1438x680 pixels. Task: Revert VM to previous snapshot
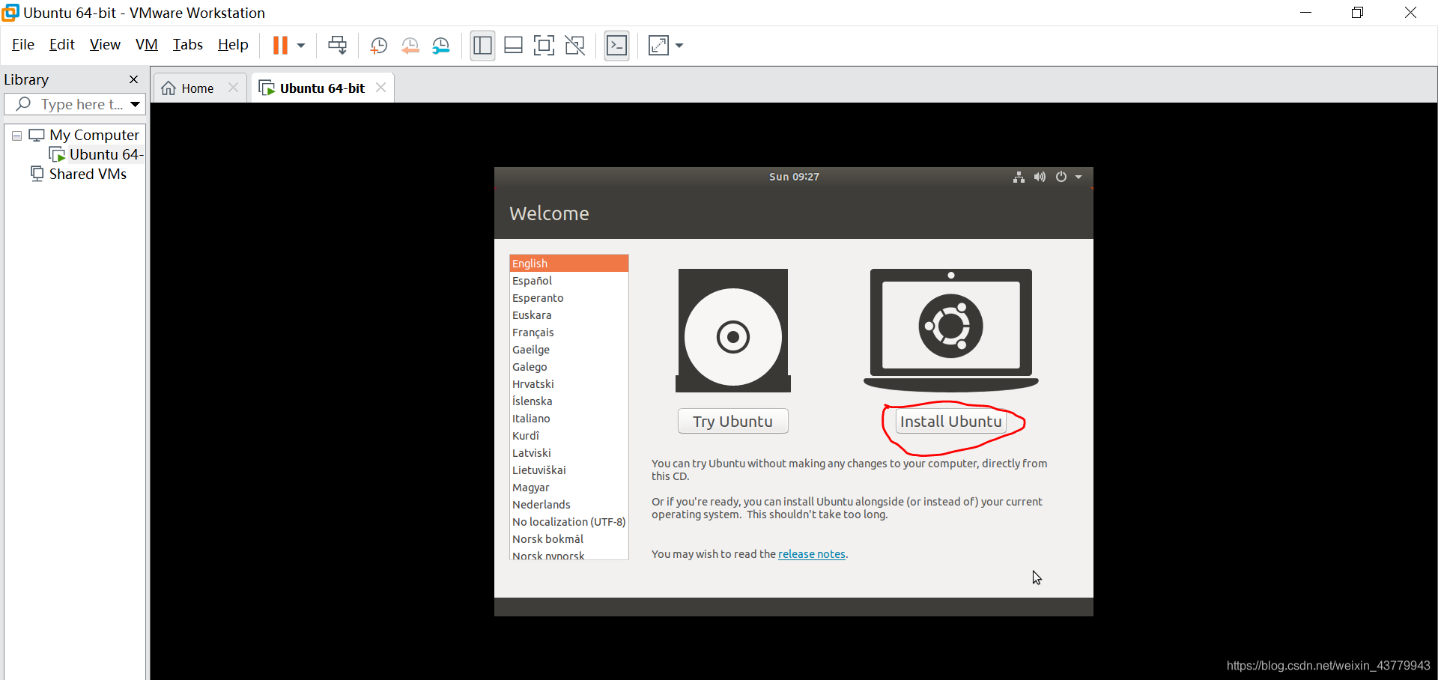[x=410, y=46]
